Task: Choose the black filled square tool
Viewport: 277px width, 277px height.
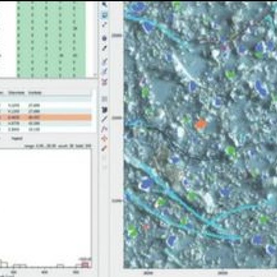Action: point(105,110)
